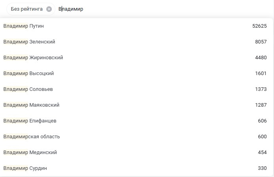The image size is (274, 177).
Task: Click the count 600 beside Владимирская область
Action: (x=262, y=136)
